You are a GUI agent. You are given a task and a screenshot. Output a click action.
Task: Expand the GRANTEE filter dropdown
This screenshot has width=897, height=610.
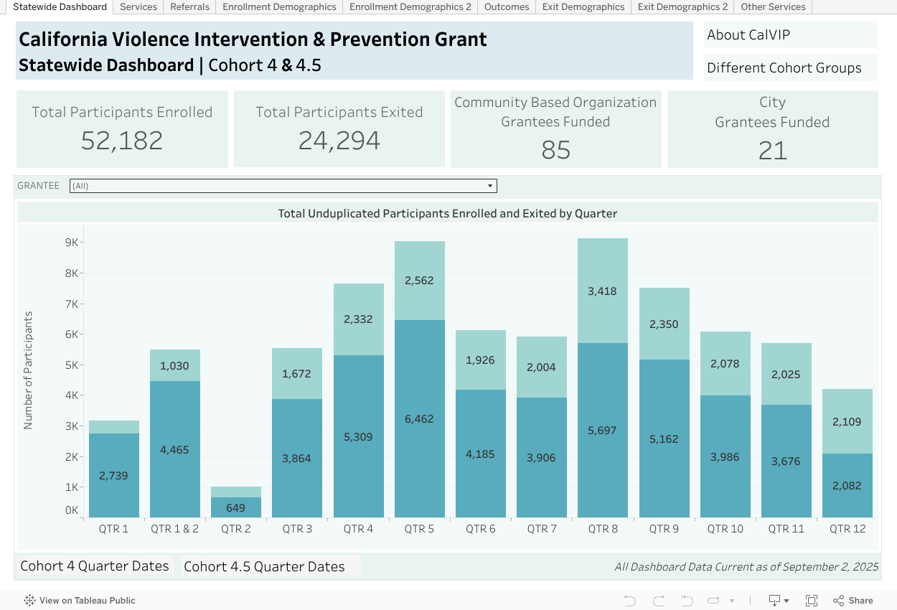[x=491, y=186]
